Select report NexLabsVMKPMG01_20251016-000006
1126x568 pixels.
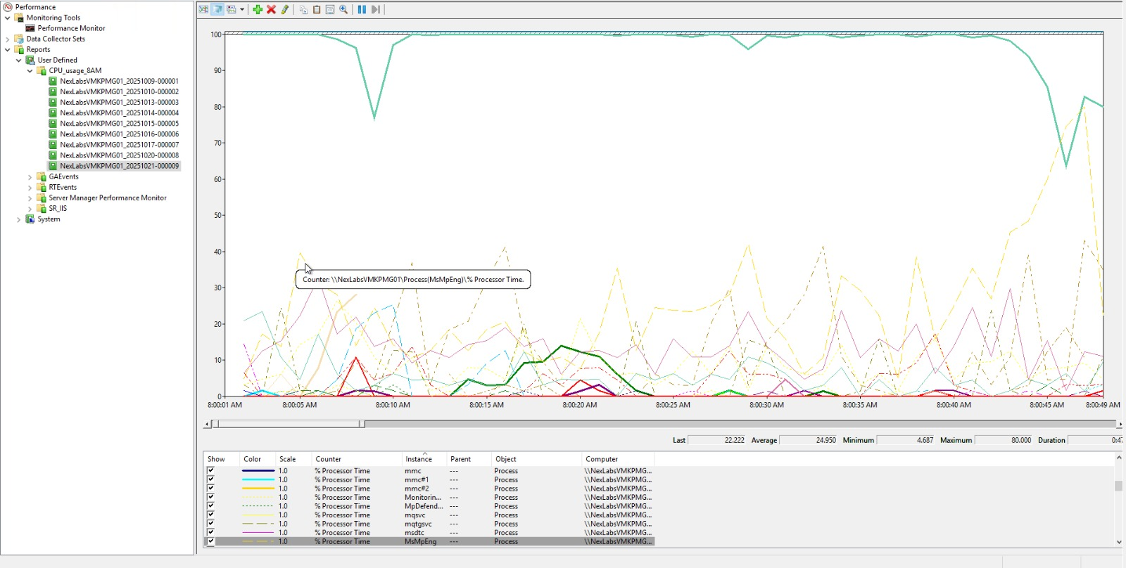(x=119, y=134)
